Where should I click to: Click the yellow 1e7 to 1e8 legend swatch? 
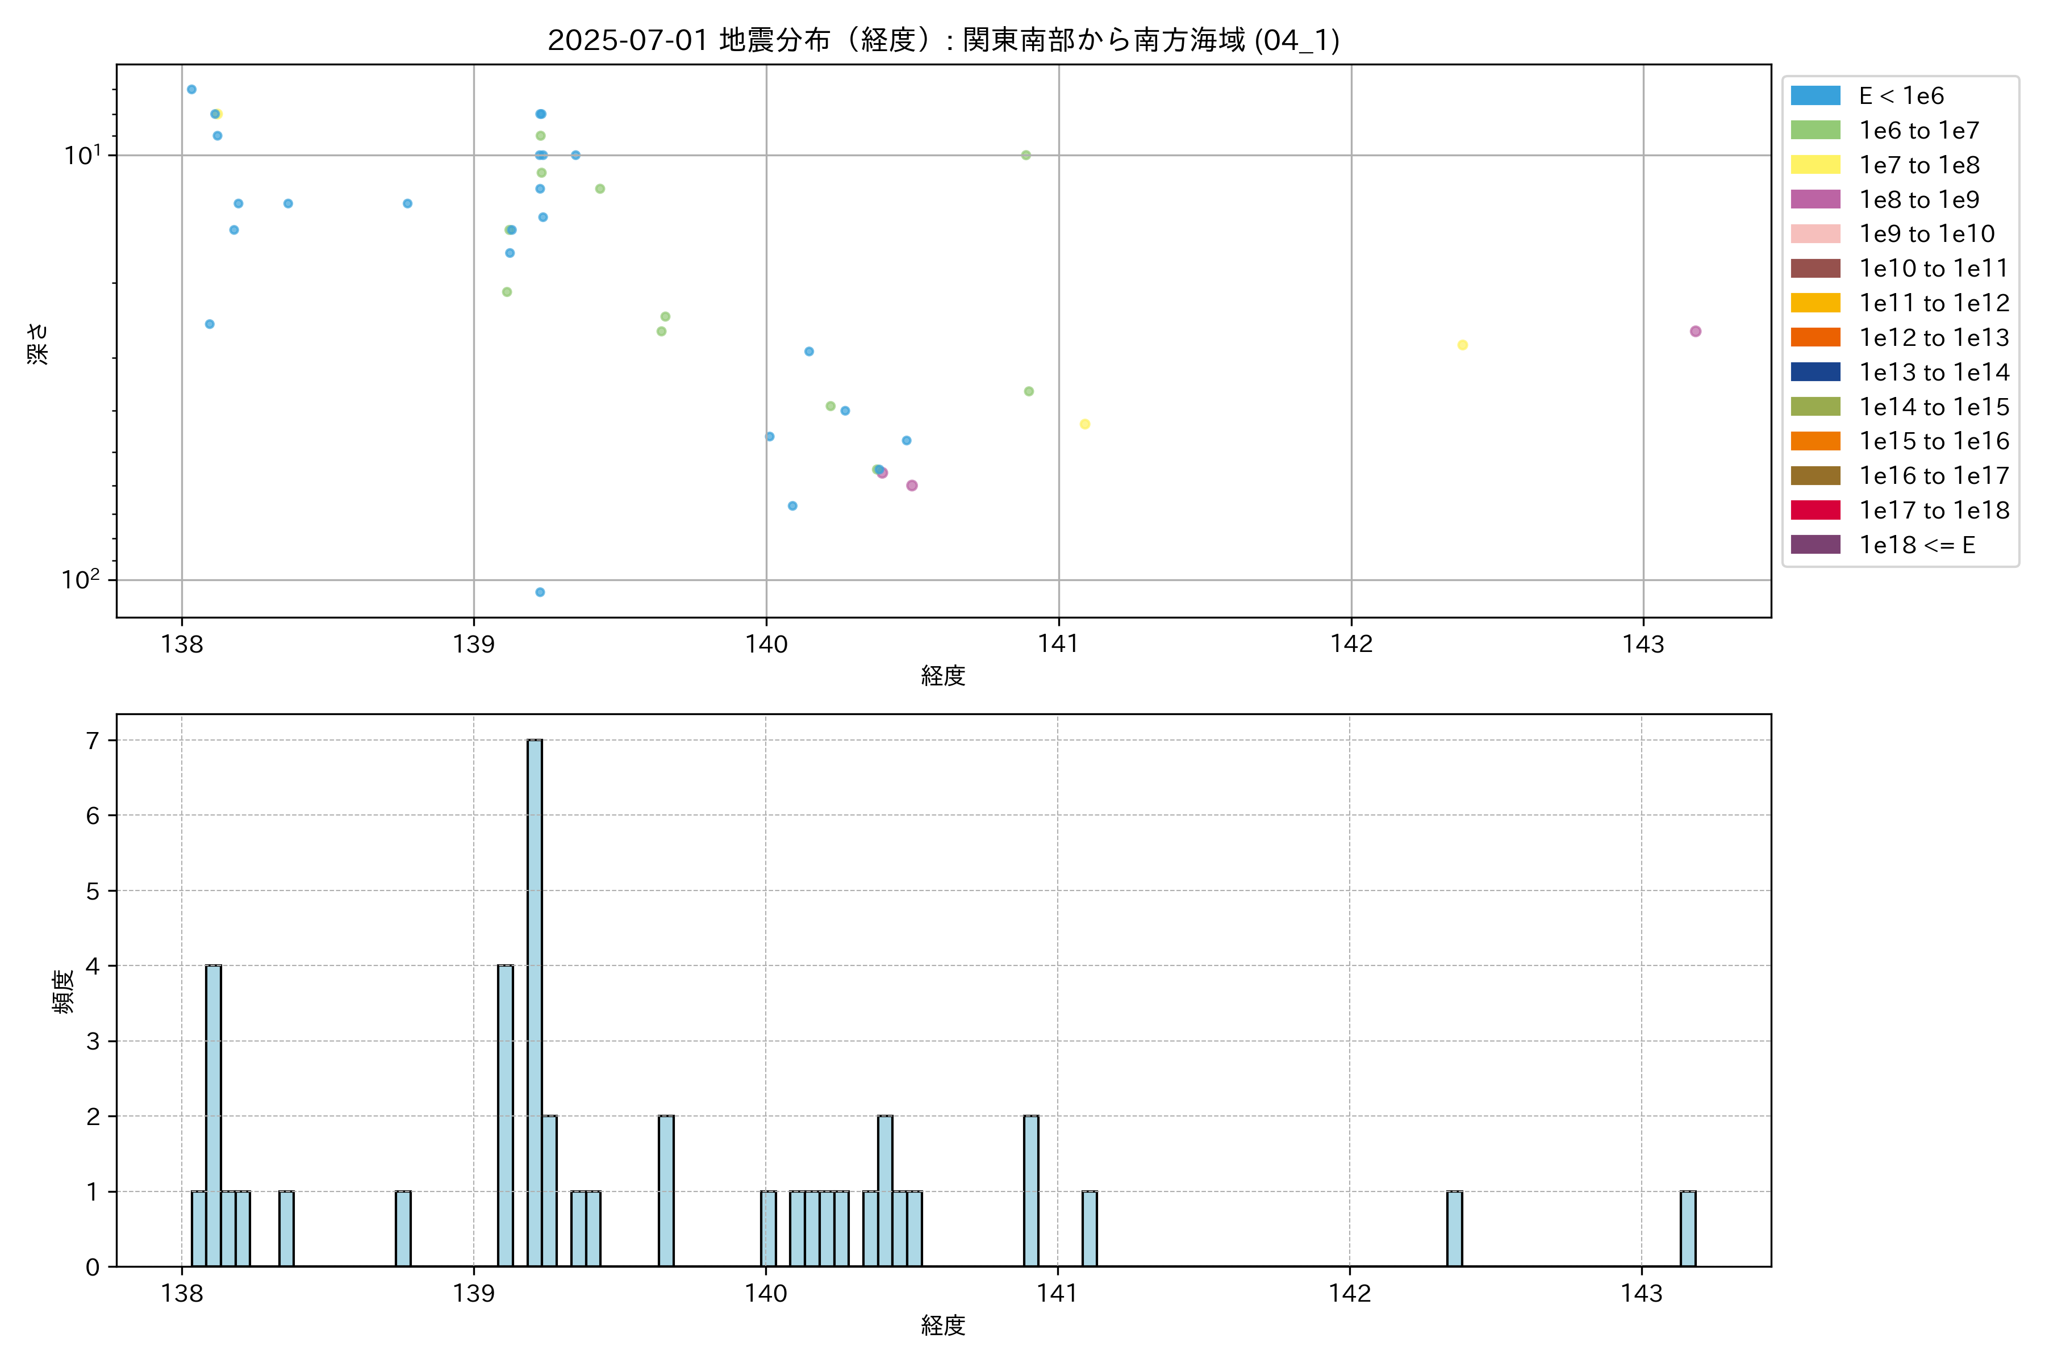coord(1816,165)
